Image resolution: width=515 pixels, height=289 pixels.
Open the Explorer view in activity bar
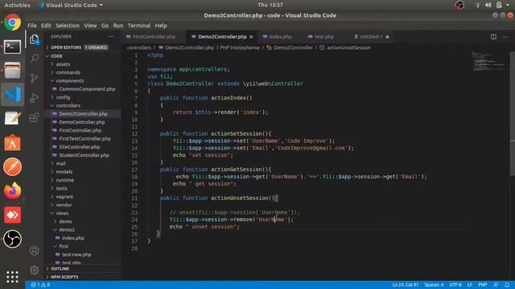pyautogui.click(x=34, y=39)
